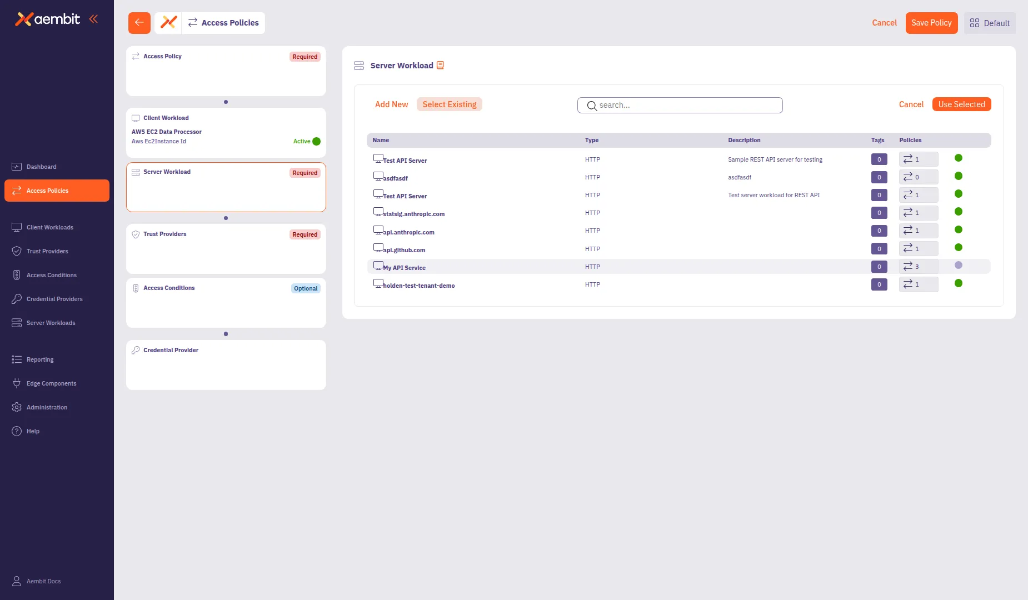Click the policies count control for My API Service
The image size is (1028, 600).
918,266
